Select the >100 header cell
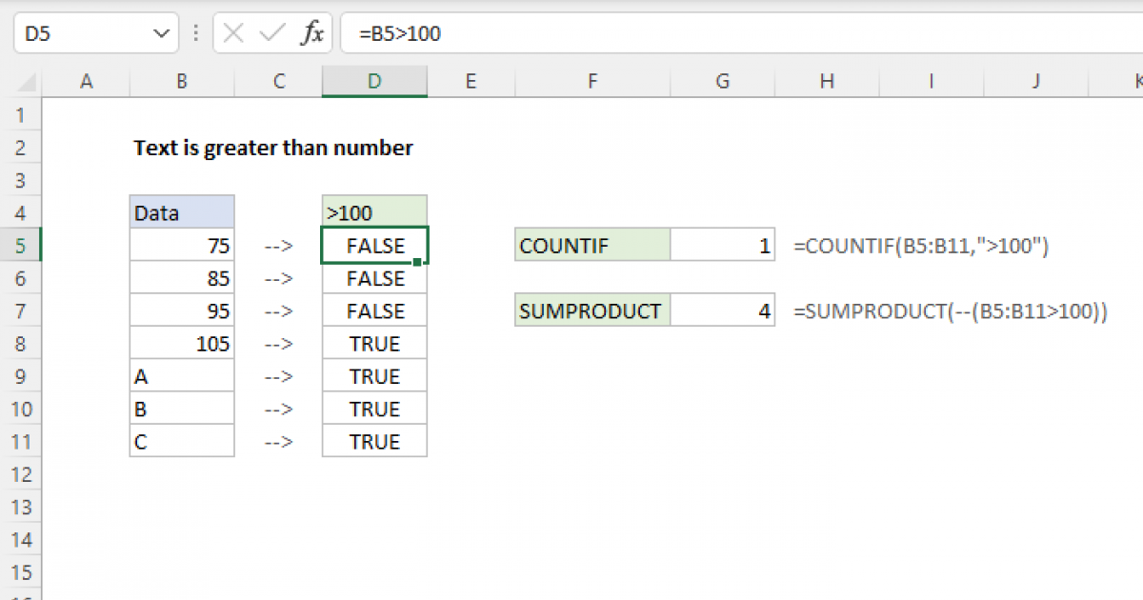1143x600 pixels. (x=374, y=213)
